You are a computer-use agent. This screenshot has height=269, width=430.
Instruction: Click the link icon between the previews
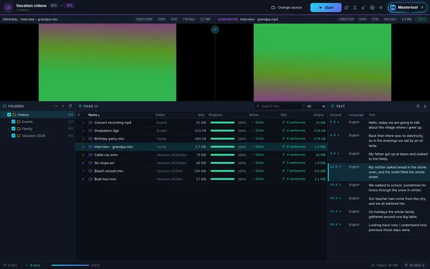[214, 30]
